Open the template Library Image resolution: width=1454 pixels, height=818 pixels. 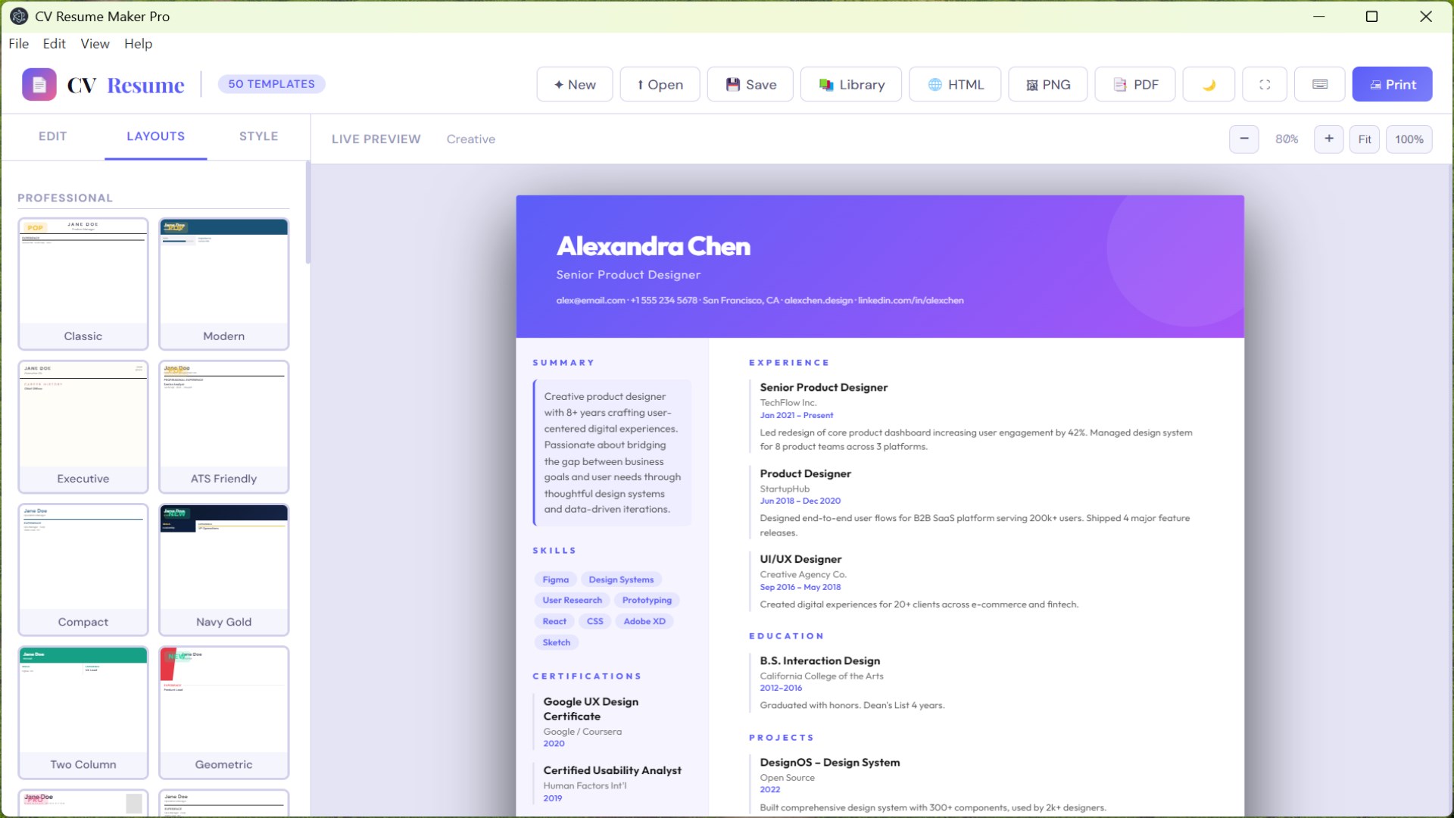(x=850, y=85)
